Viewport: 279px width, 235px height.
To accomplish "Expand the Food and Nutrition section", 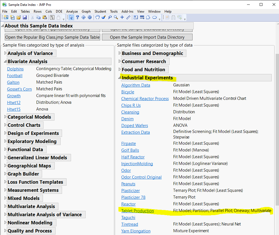I will coord(119,69).
